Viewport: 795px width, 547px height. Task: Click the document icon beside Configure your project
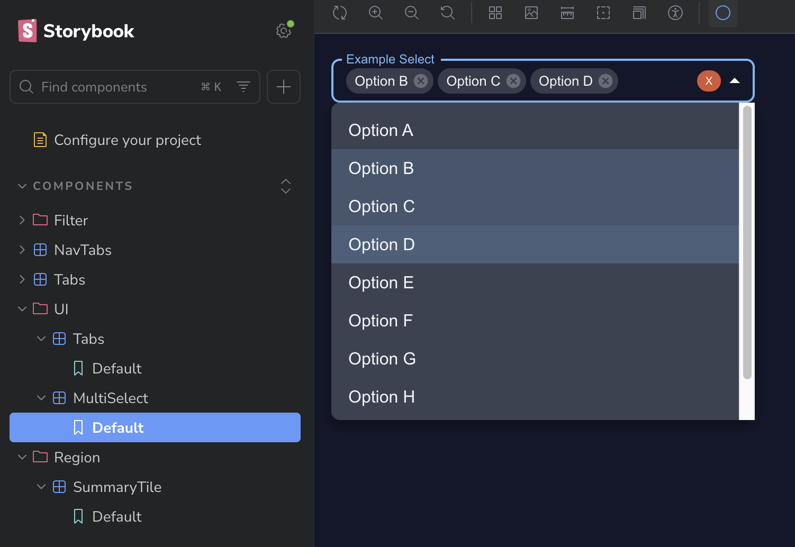click(x=40, y=140)
